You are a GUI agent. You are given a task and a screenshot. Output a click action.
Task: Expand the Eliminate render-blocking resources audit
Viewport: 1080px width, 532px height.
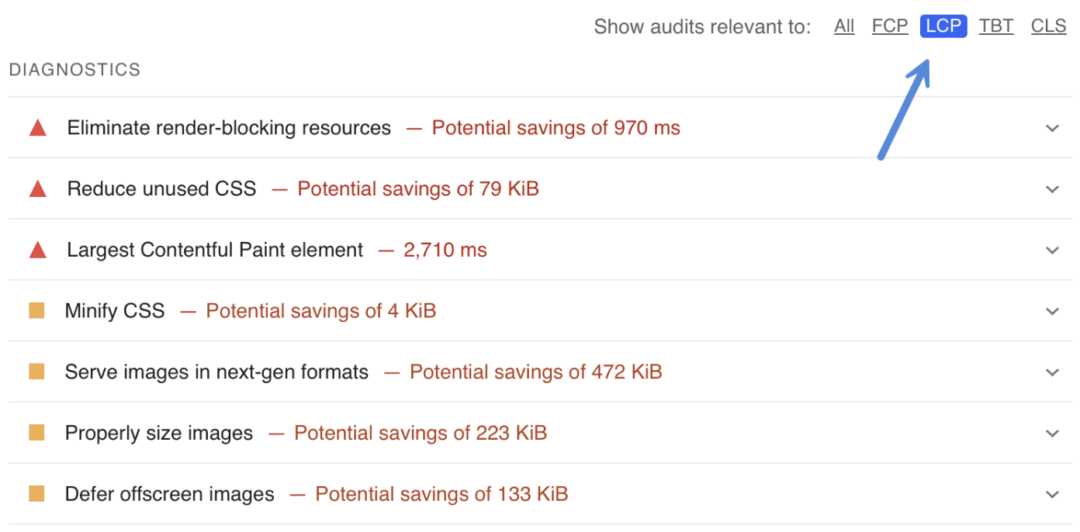tap(1052, 127)
